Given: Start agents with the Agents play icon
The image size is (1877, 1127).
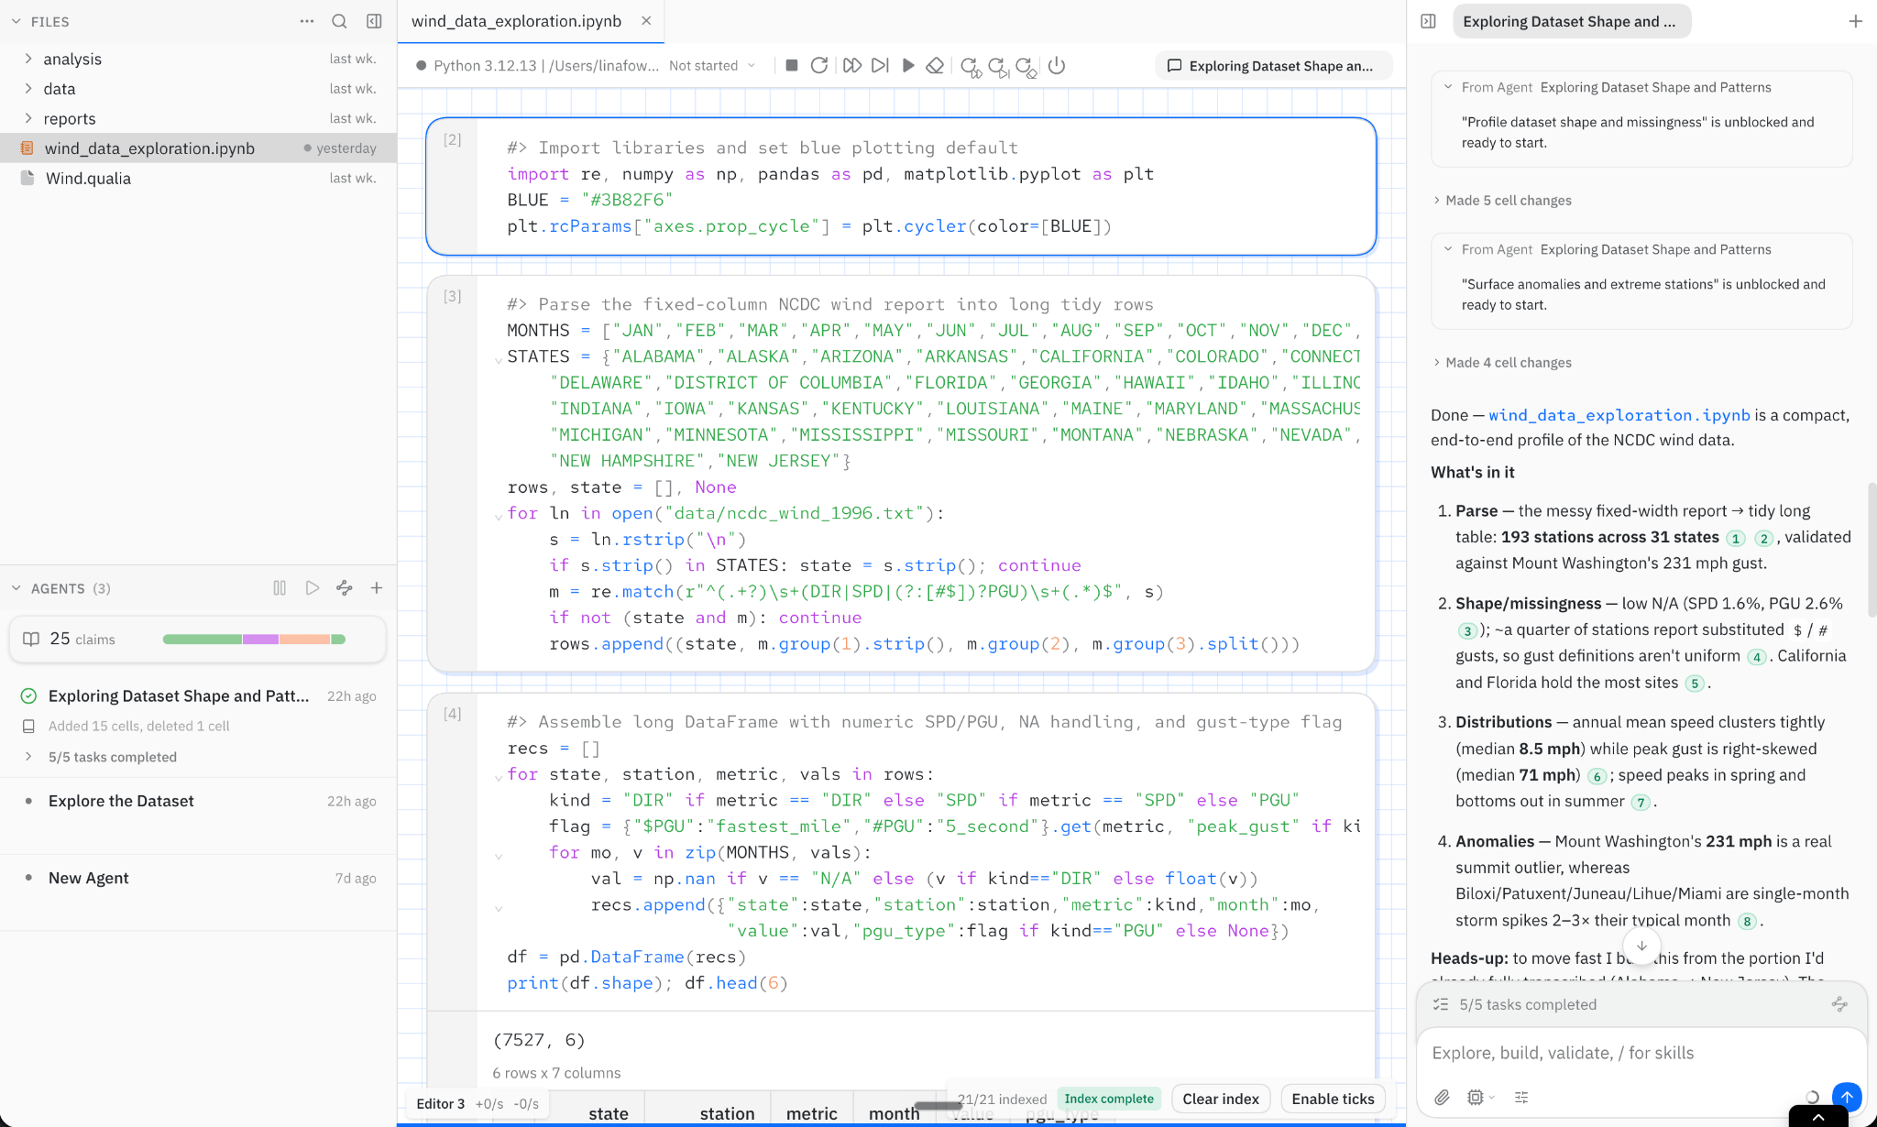Looking at the screenshot, I should tap(313, 588).
